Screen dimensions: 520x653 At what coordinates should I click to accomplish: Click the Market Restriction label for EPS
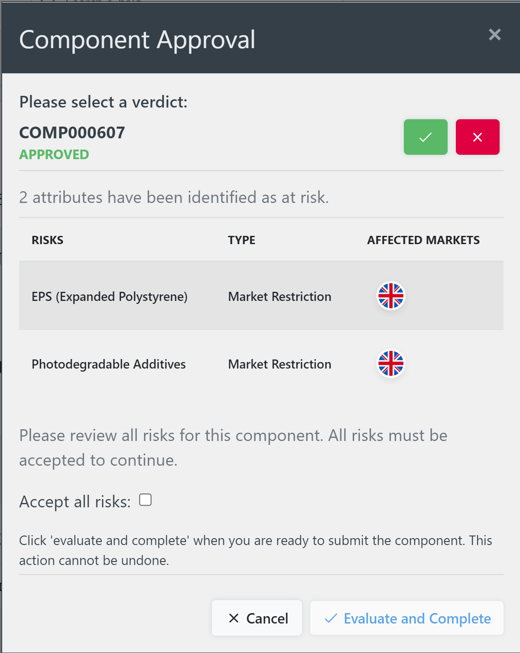tap(279, 297)
